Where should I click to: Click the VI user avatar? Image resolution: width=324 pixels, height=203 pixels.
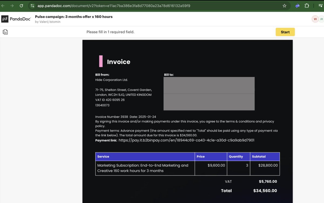[x=315, y=19]
